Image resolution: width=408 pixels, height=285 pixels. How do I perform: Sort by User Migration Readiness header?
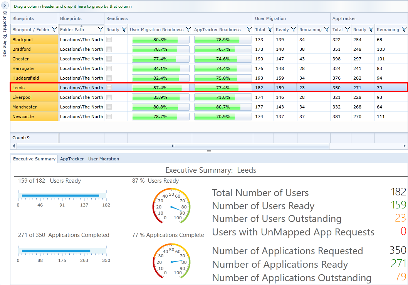(157, 30)
